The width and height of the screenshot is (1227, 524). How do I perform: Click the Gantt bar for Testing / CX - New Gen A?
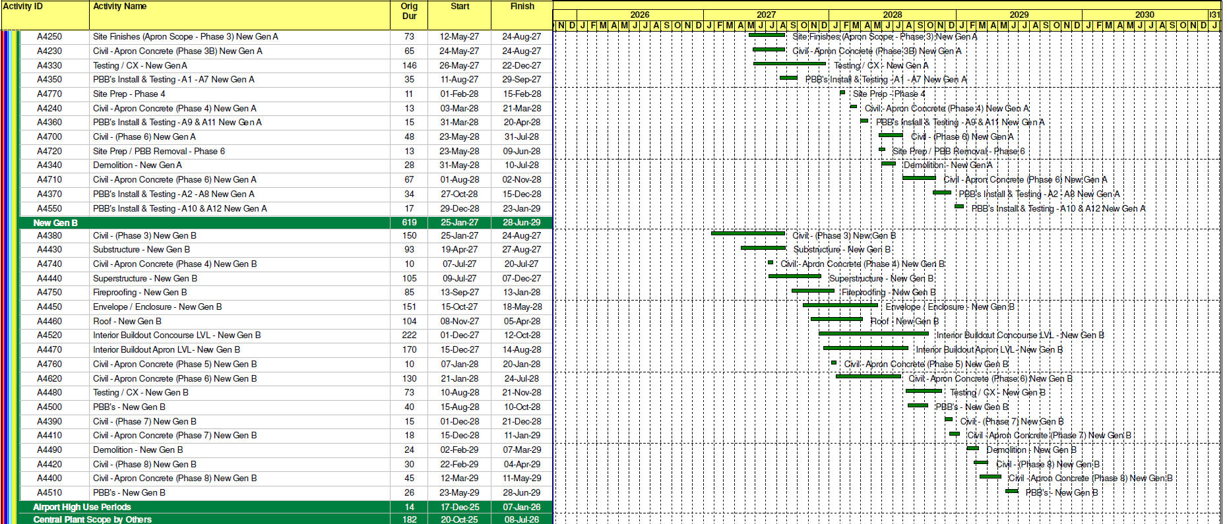click(x=789, y=64)
